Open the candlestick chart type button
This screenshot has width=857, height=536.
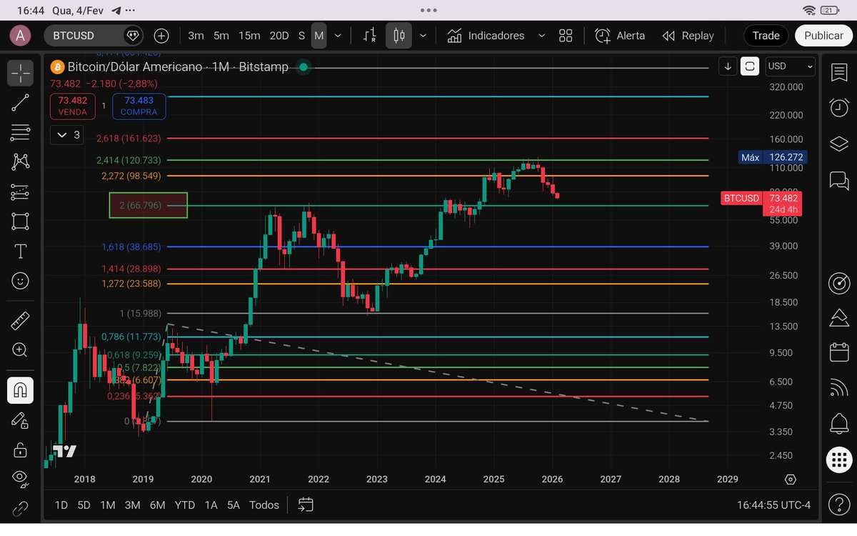pos(399,36)
